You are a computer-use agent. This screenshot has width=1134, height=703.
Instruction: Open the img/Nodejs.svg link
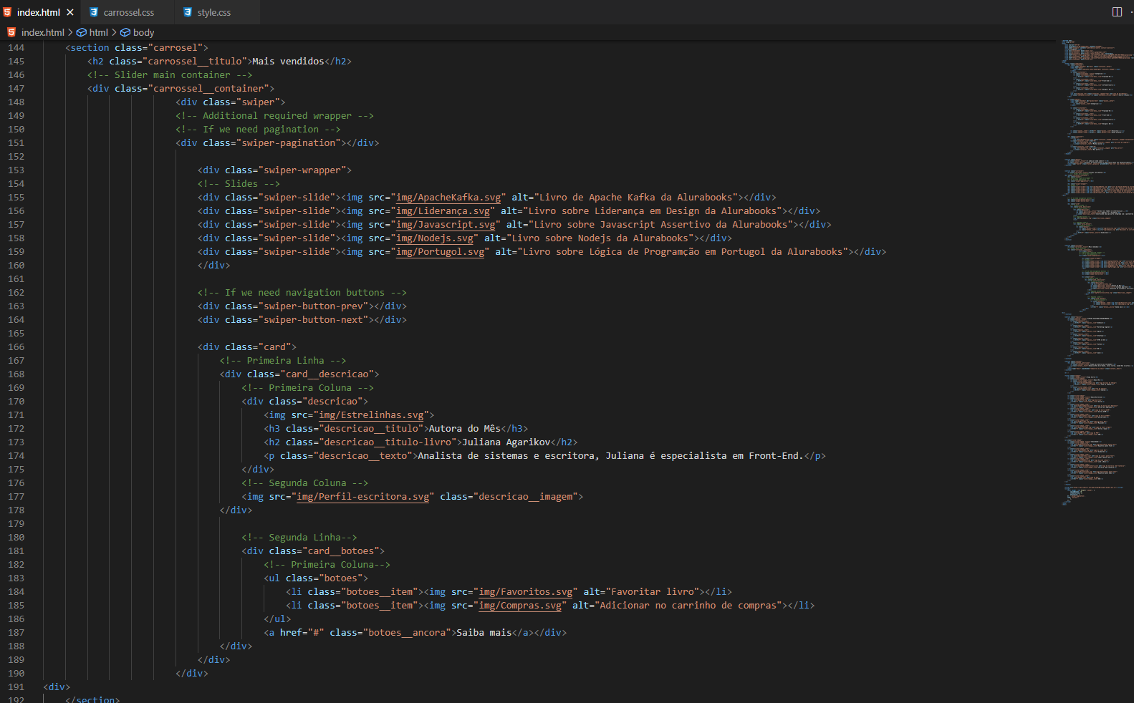(x=435, y=238)
